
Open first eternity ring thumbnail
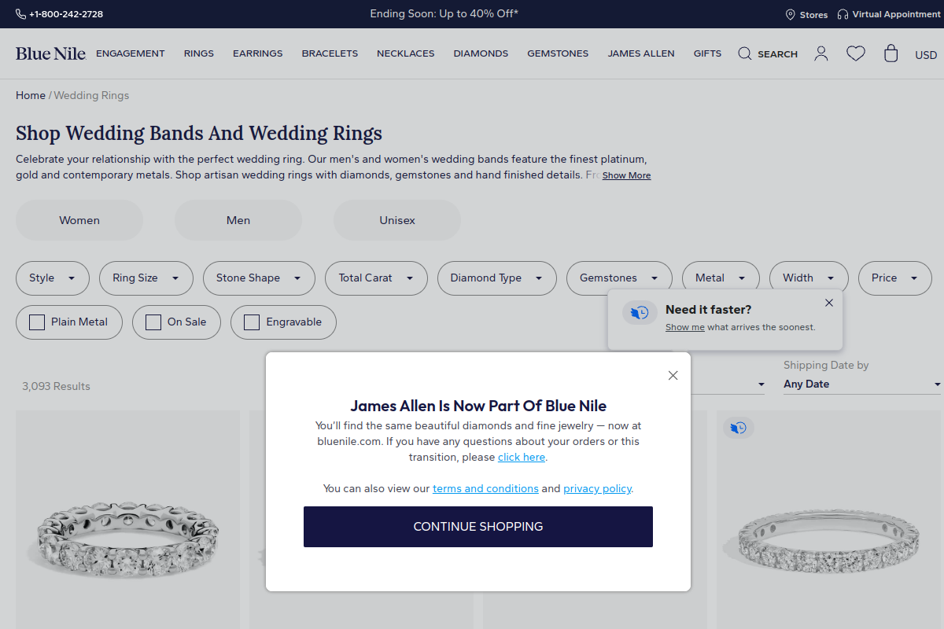point(127,520)
